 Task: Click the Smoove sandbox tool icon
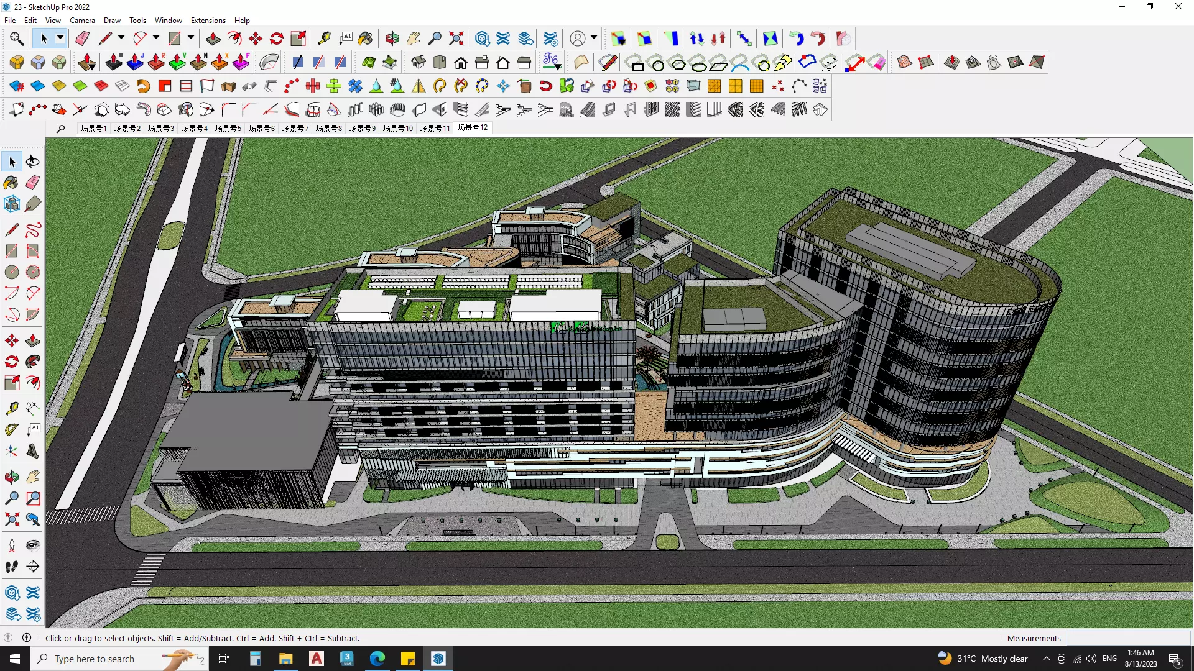point(952,62)
